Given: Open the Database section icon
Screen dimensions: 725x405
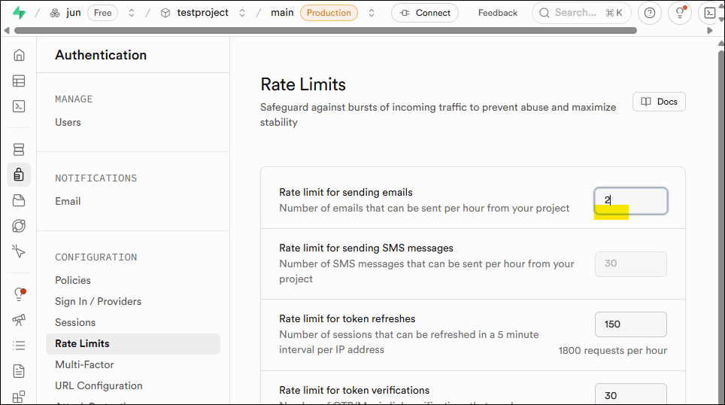Looking at the screenshot, I should 19,149.
